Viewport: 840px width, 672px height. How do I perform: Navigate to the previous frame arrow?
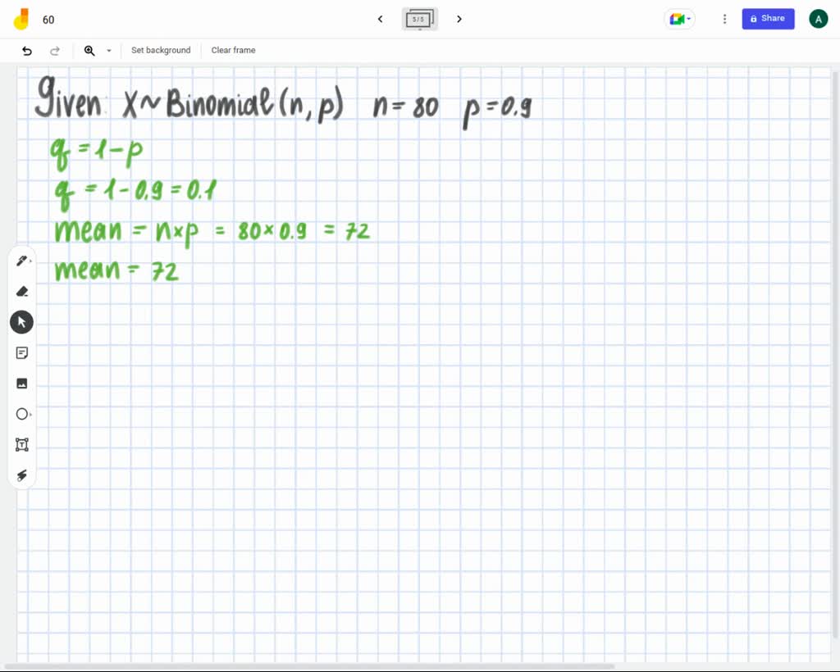point(380,19)
